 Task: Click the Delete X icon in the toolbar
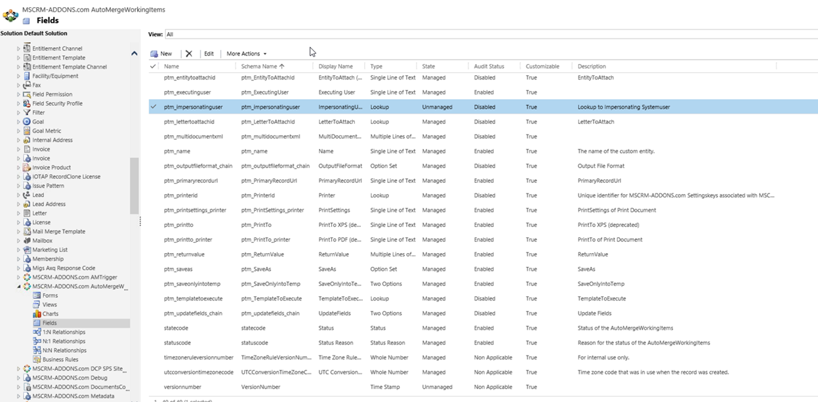189,54
